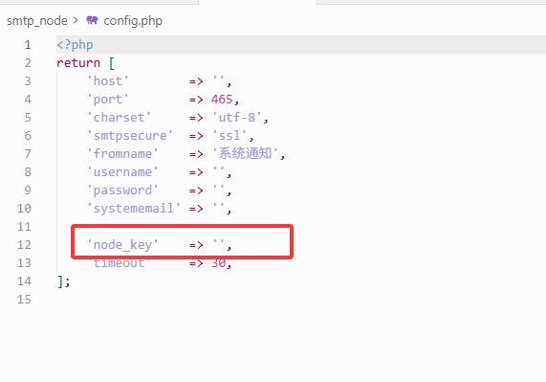Click the 'fromname' key text
The width and height of the screenshot is (546, 382).
pyautogui.click(x=122, y=154)
